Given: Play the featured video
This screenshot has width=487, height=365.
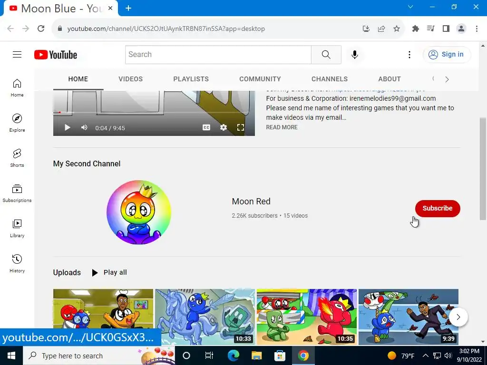Looking at the screenshot, I should point(67,127).
